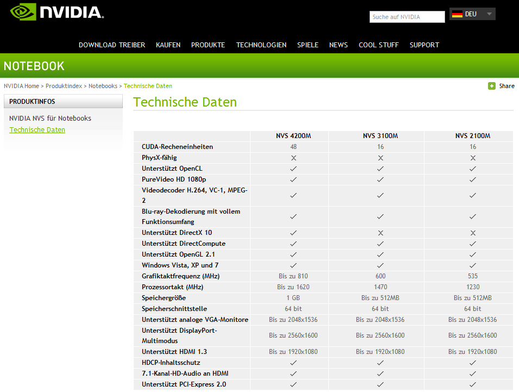Open Technische Daten sidebar link

37,130
